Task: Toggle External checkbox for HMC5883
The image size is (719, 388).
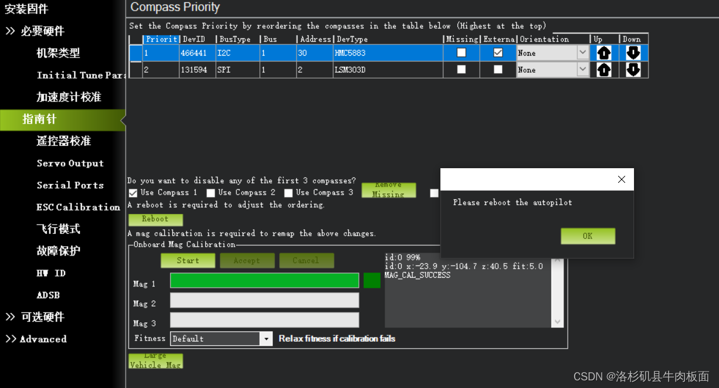Action: pyautogui.click(x=498, y=52)
